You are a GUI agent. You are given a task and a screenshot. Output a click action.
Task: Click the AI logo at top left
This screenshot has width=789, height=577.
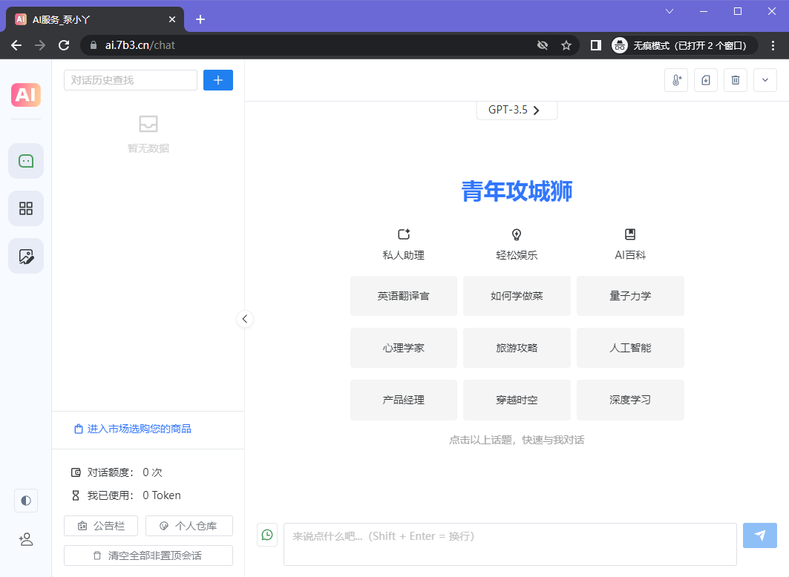[x=25, y=95]
